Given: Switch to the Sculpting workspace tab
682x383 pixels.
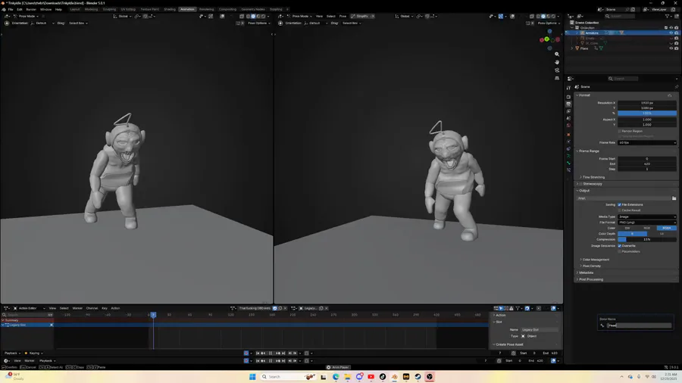Looking at the screenshot, I should click(109, 9).
